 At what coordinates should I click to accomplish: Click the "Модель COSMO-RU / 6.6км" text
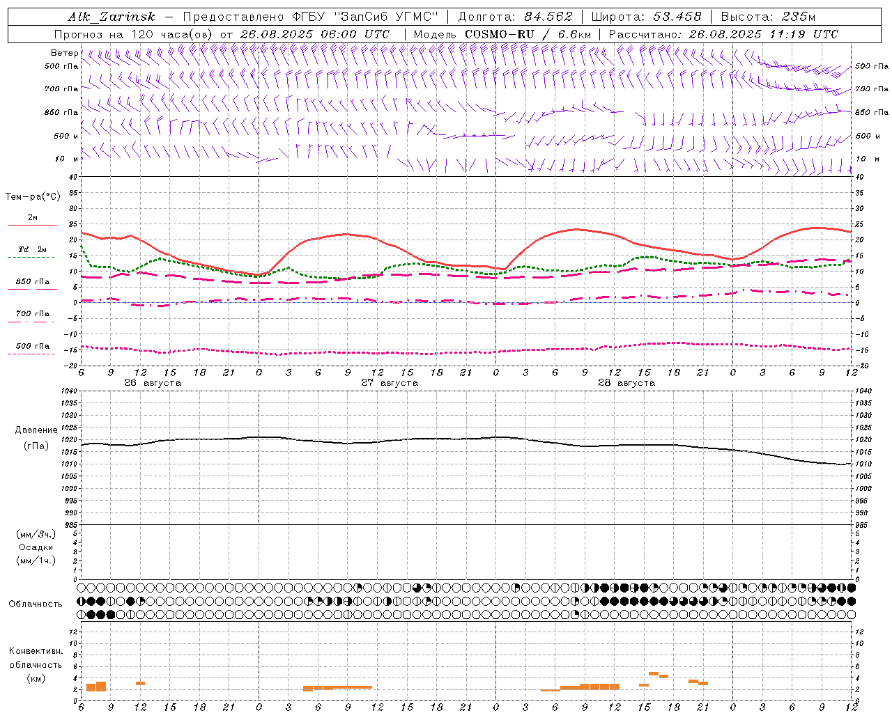click(x=502, y=34)
